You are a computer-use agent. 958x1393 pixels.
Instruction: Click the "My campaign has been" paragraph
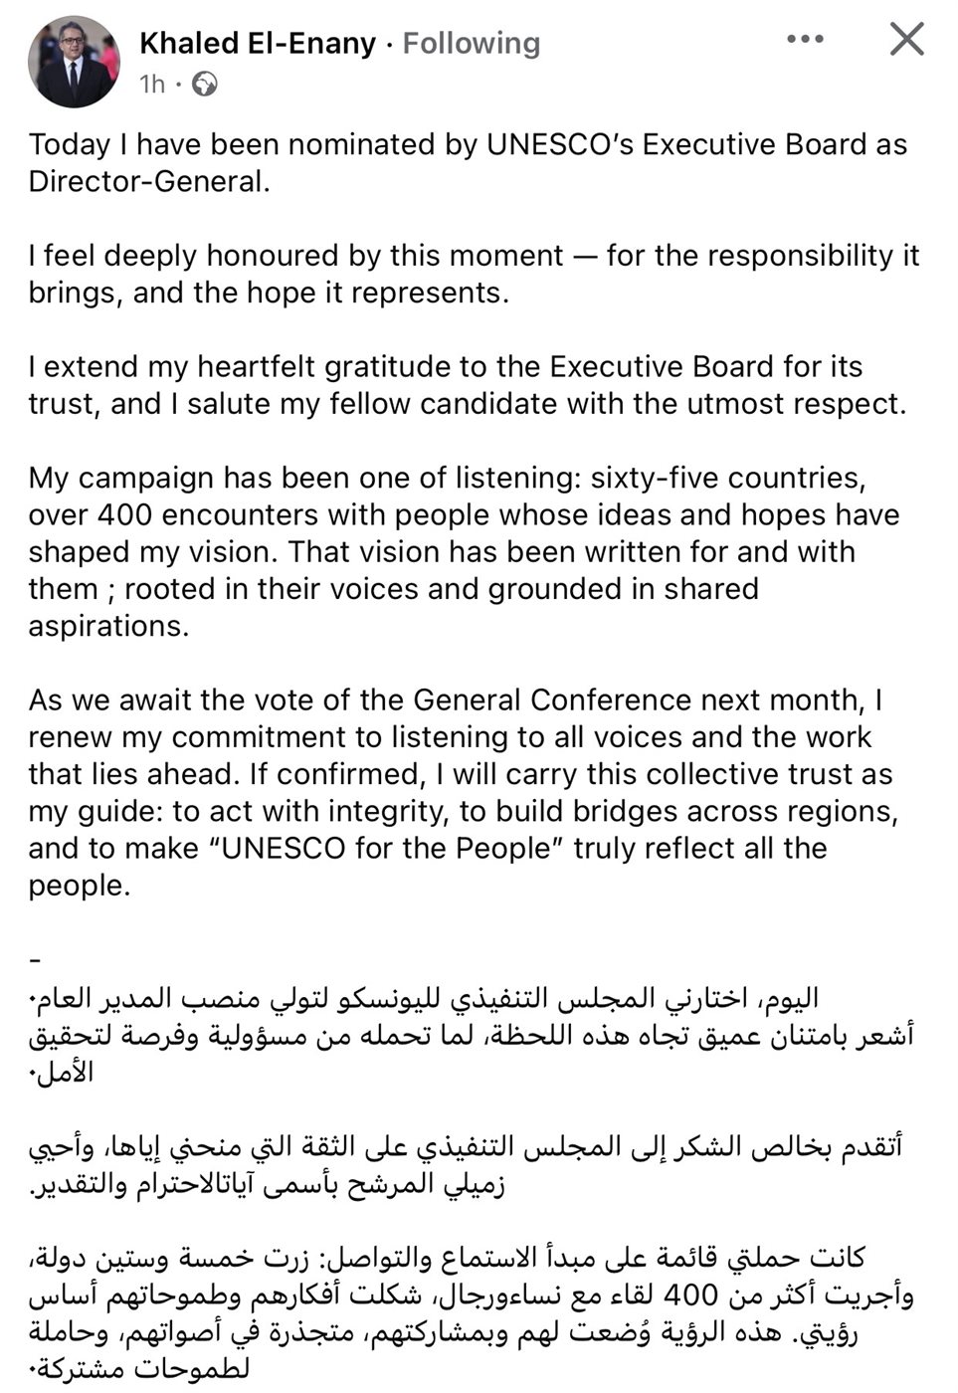pyautogui.click(x=464, y=551)
